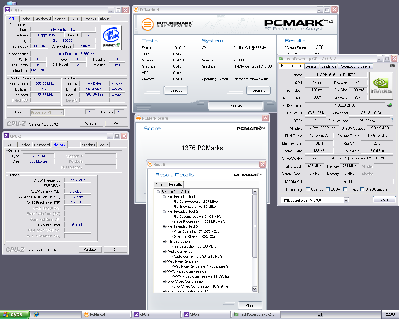399x319 pixels.
Task: Switch to Sensors tab in GPU-Z
Action: pyautogui.click(x=312, y=66)
